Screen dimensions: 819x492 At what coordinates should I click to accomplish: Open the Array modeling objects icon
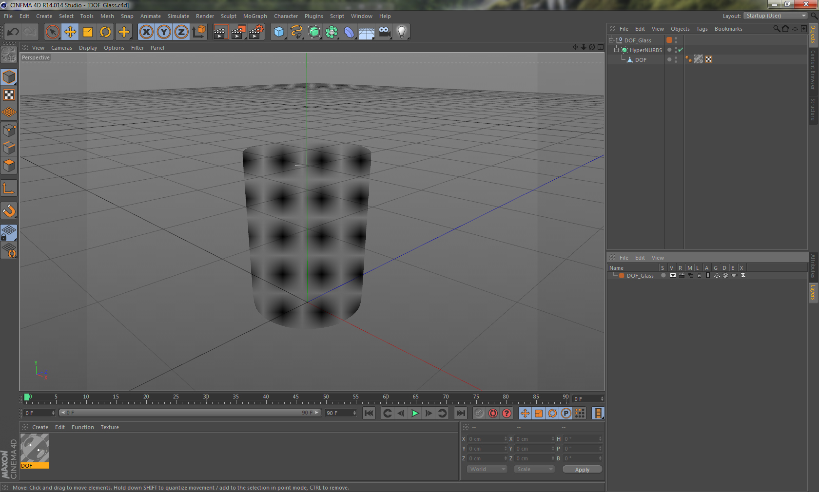331,32
